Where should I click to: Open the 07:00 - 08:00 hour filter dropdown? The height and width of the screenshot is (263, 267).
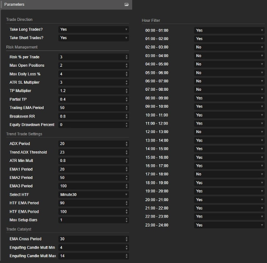coord(229,89)
